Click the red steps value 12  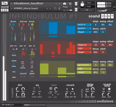[96, 45]
